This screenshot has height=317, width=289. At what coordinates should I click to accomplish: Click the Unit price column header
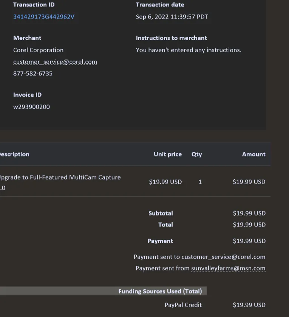click(168, 154)
